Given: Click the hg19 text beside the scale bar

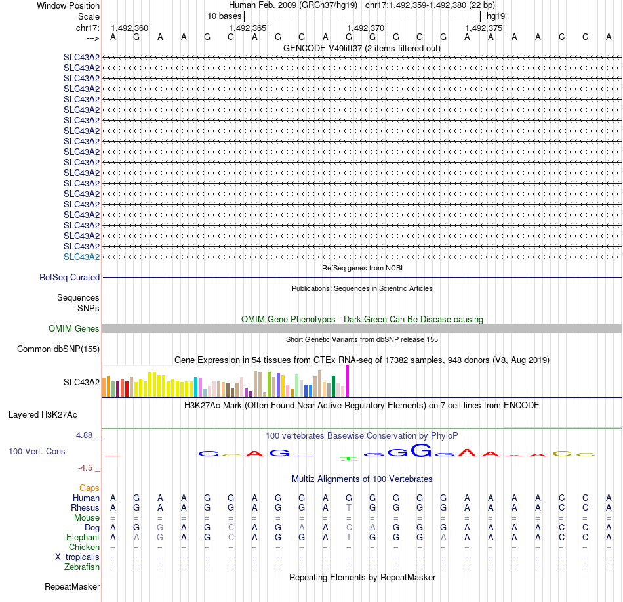Looking at the screenshot, I should tap(496, 16).
